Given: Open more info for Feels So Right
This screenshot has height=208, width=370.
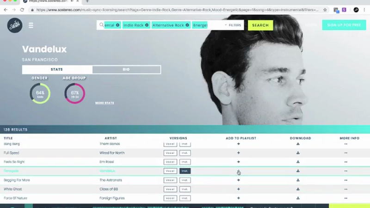Looking at the screenshot, I should 345,162.
